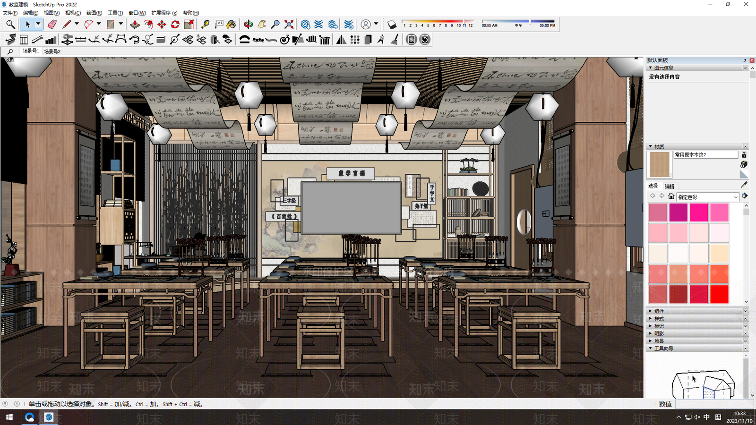Image resolution: width=756 pixels, height=425 pixels.
Task: Expand the 阴影 panel
Action: (x=651, y=333)
